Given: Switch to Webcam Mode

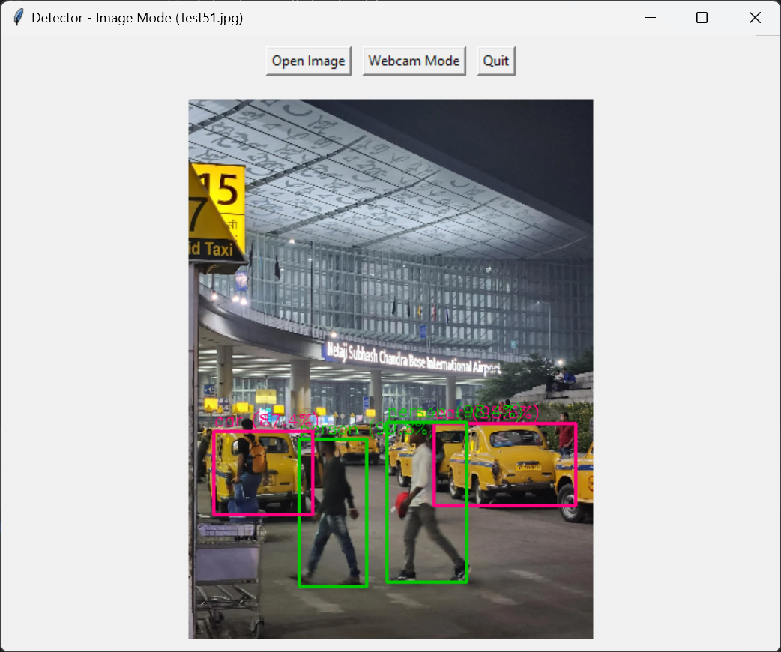Looking at the screenshot, I should pos(414,61).
